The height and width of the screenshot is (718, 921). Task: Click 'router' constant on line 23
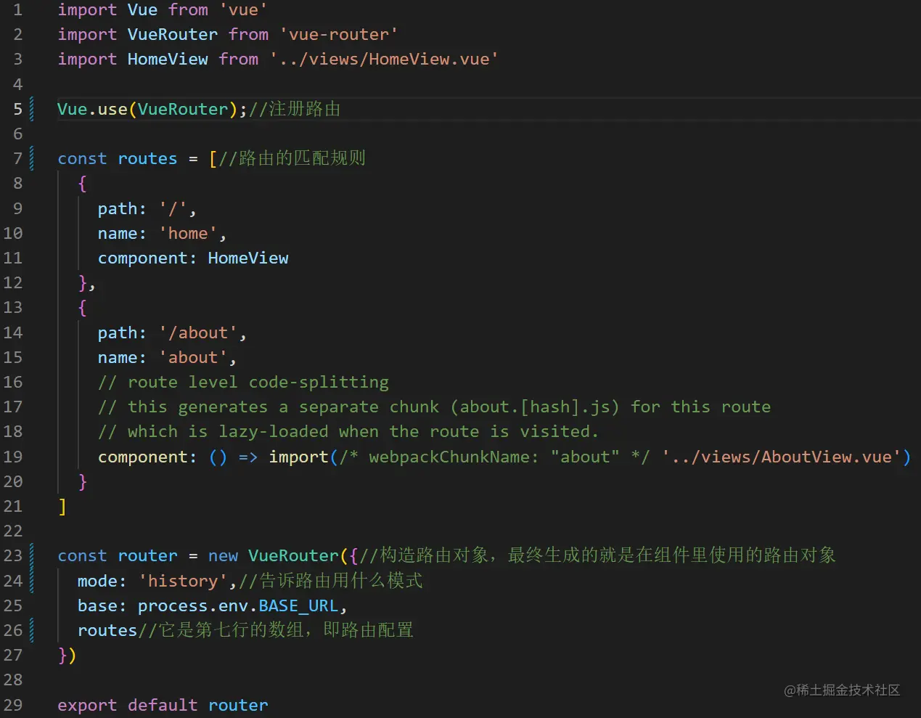147,556
